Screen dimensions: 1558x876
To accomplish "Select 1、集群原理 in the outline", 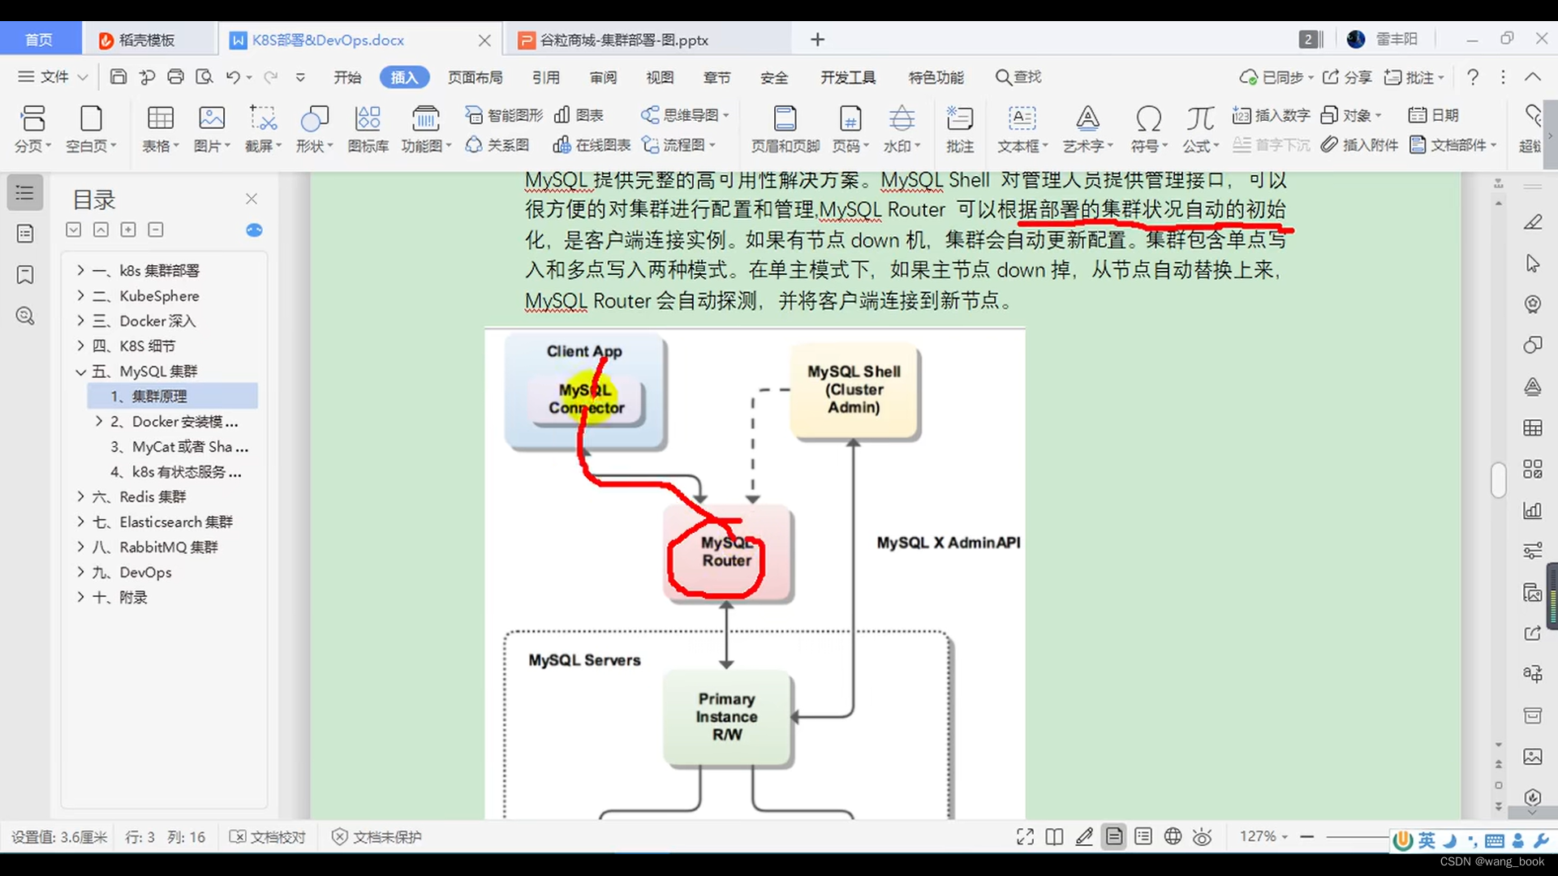I will (173, 396).
